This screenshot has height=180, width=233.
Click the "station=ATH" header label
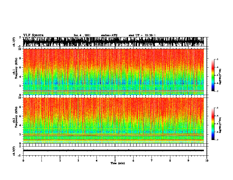(109, 35)
